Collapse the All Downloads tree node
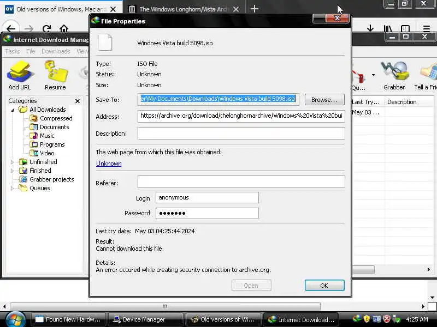 [x=13, y=110]
